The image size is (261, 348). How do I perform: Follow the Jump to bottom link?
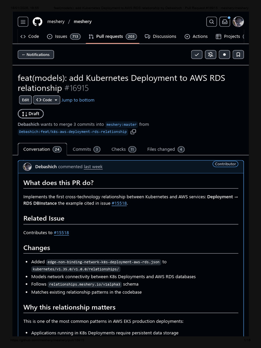pyautogui.click(x=78, y=100)
